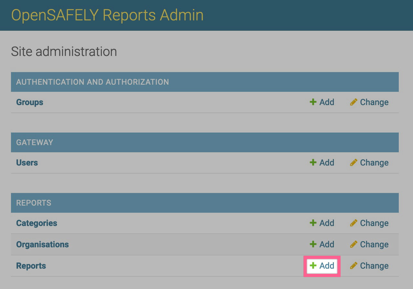Click the pencil icon next to Organisations
Image resolution: width=413 pixels, height=289 pixels.
pos(354,244)
